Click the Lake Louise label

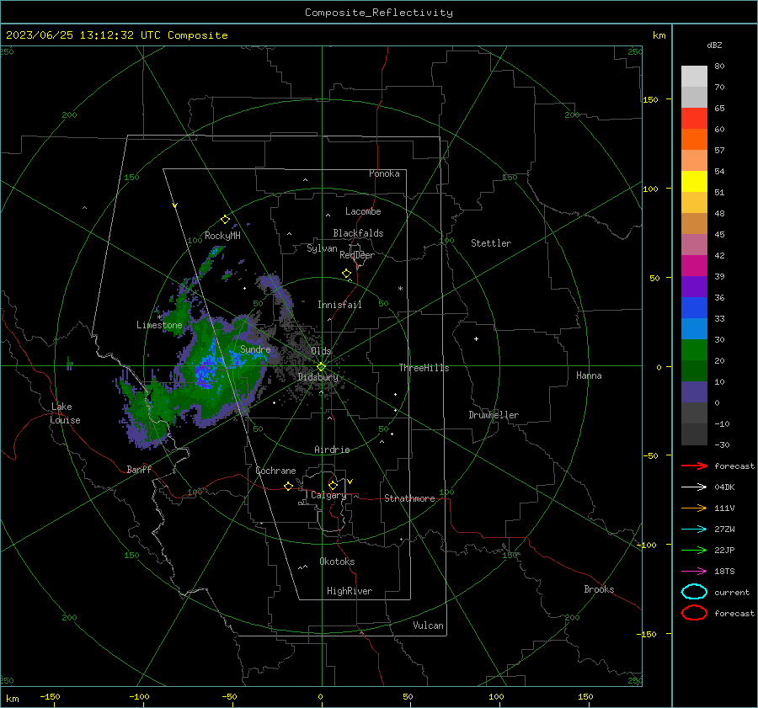point(65,413)
